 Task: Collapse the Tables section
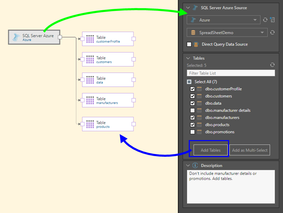pyautogui.click(x=188, y=58)
